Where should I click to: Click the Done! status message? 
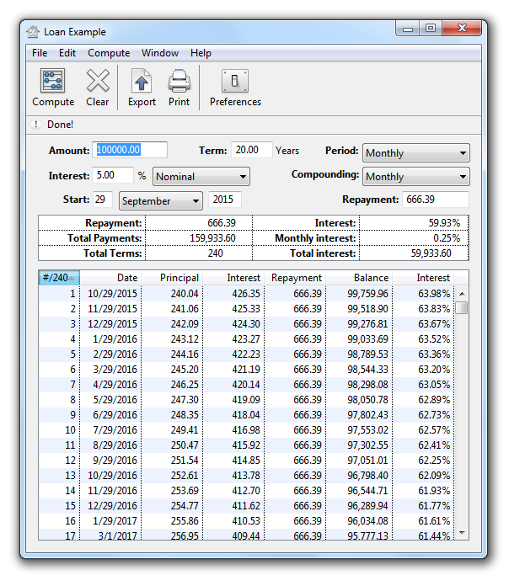(60, 125)
